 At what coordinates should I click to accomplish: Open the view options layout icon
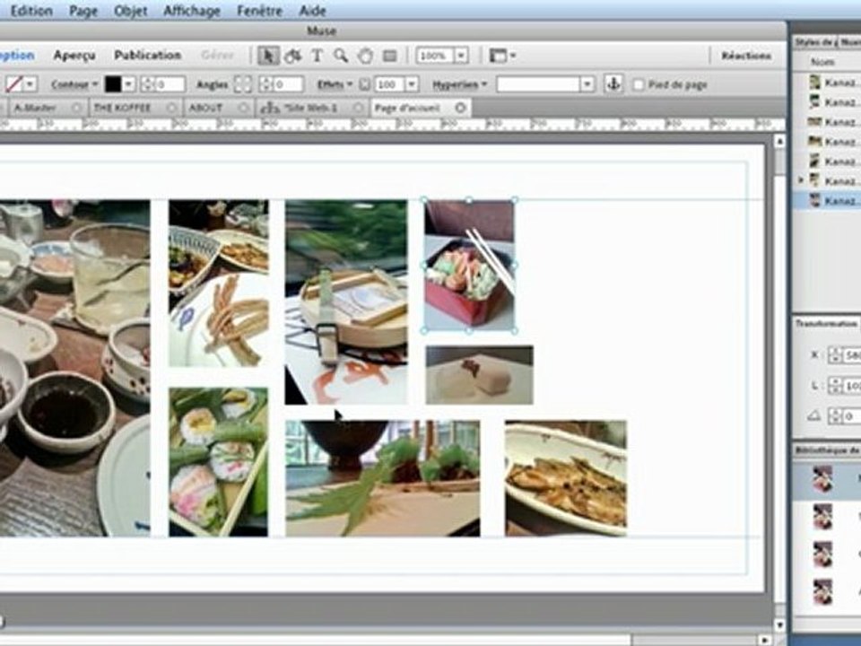click(502, 56)
